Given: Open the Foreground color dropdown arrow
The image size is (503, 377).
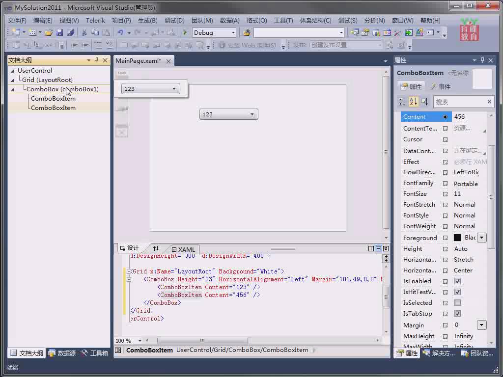Looking at the screenshot, I should pyautogui.click(x=481, y=238).
